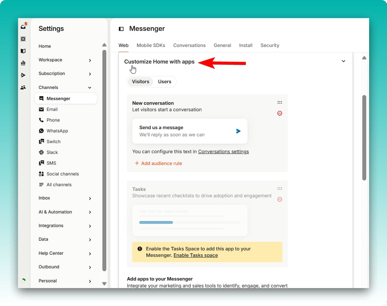Select the Social channels icon
Screen dimensions: 387x306
(x=41, y=174)
